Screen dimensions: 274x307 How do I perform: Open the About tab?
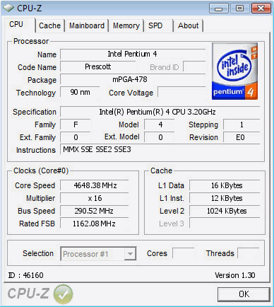[188, 25]
